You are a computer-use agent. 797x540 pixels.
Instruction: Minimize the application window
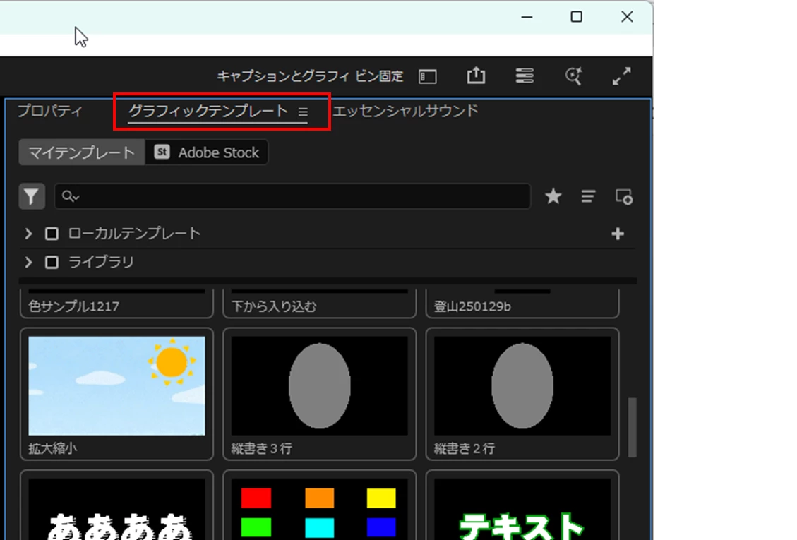527,17
